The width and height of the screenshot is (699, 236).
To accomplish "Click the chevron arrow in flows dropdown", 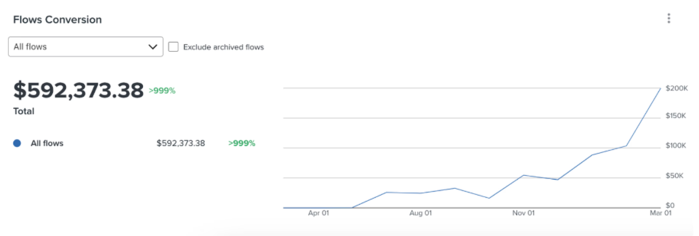I will 152,47.
